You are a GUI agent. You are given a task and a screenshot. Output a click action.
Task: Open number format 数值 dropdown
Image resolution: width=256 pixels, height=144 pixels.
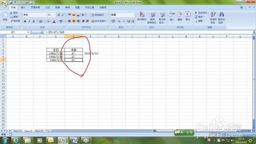click(x=133, y=15)
